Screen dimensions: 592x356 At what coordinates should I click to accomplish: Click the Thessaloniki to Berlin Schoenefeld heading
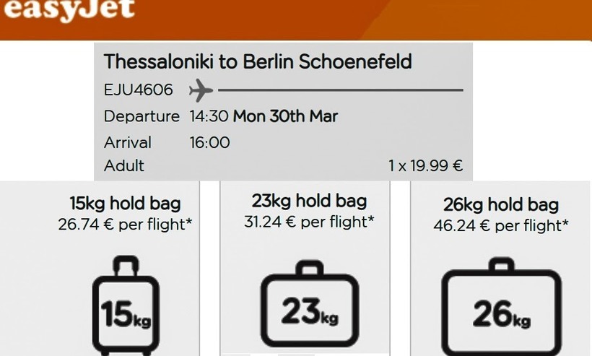(x=258, y=61)
